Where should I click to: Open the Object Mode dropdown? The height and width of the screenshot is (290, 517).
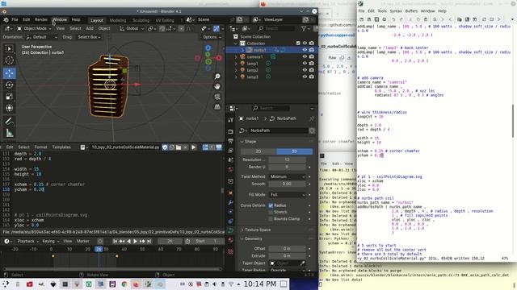34,29
